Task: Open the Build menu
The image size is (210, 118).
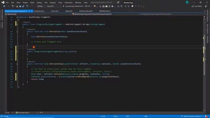Action: tap(32, 3)
